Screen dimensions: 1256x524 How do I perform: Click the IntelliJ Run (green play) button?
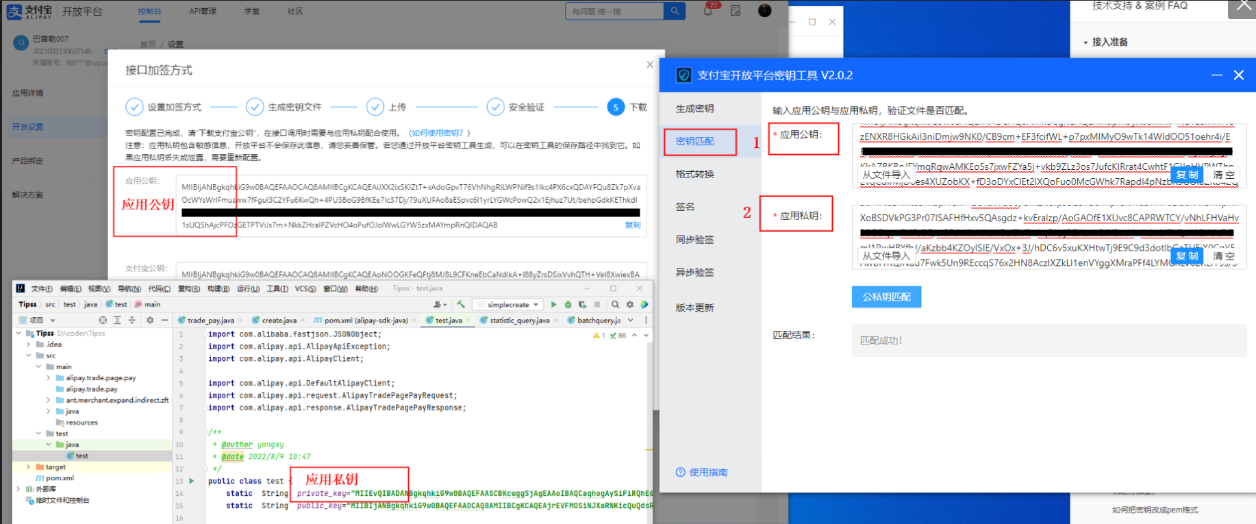pyautogui.click(x=554, y=305)
